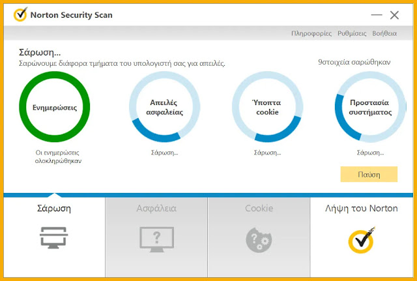Minimize the Norton Security Scan window

pyautogui.click(x=377, y=15)
